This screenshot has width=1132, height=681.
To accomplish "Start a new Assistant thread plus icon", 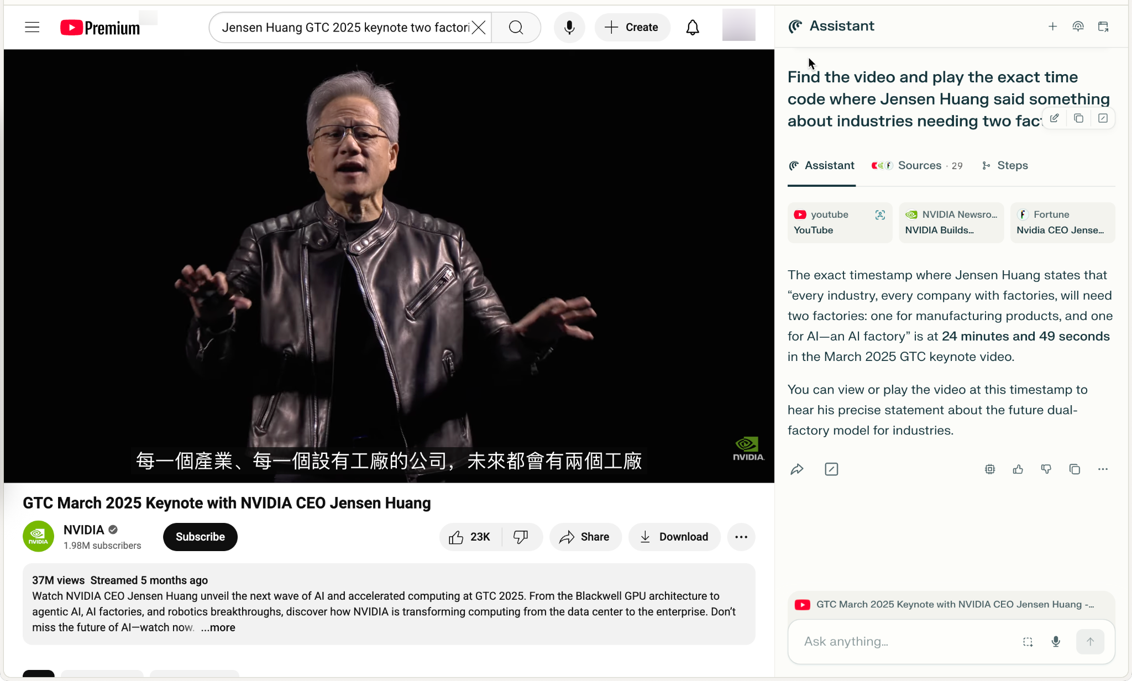I will click(x=1052, y=26).
